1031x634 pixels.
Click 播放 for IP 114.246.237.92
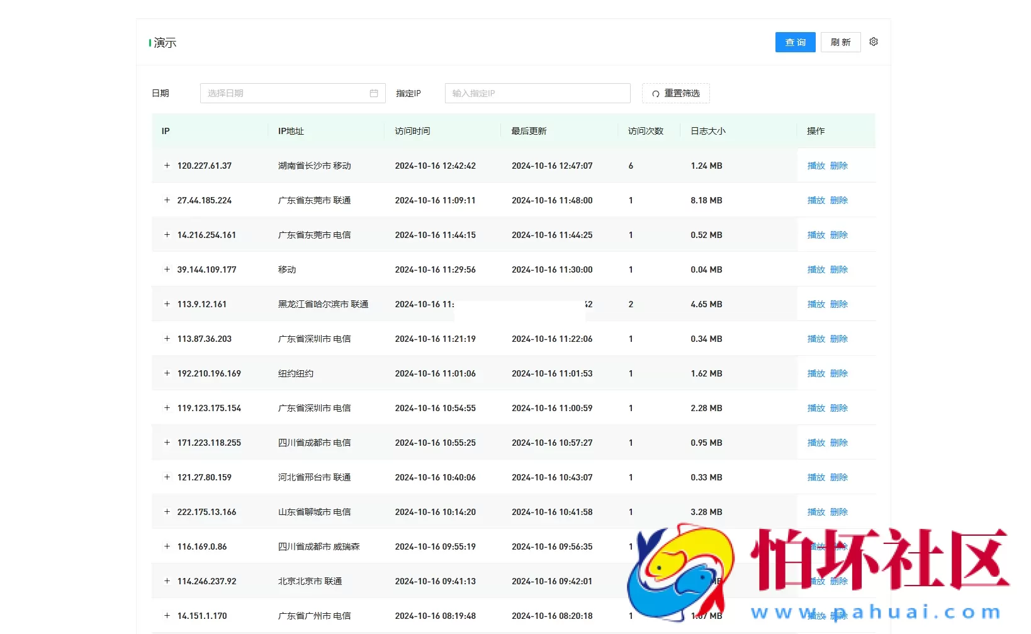coord(816,581)
